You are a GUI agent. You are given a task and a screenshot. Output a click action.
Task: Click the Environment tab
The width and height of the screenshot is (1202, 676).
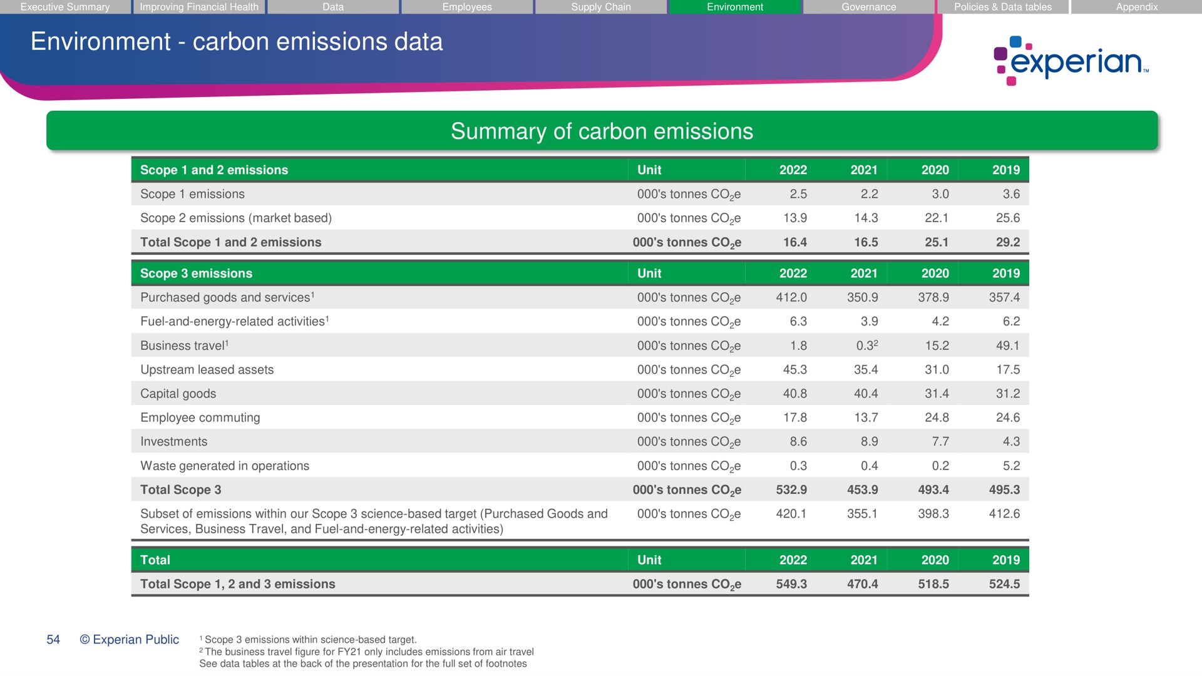[735, 7]
